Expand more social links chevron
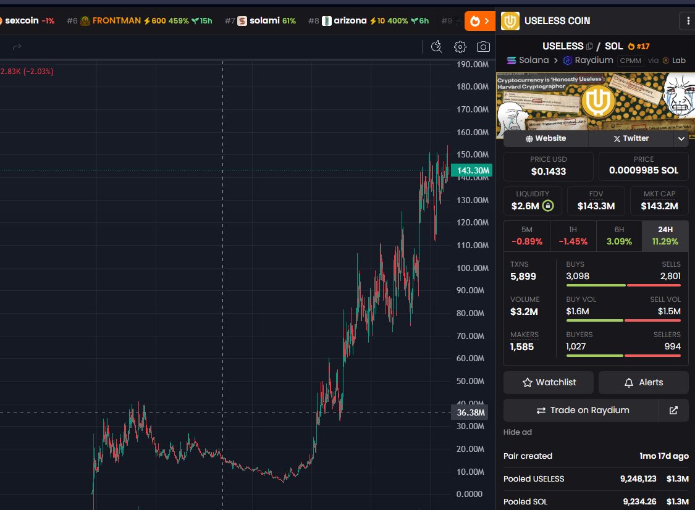Viewport: 695px width, 510px height. pyautogui.click(x=681, y=139)
